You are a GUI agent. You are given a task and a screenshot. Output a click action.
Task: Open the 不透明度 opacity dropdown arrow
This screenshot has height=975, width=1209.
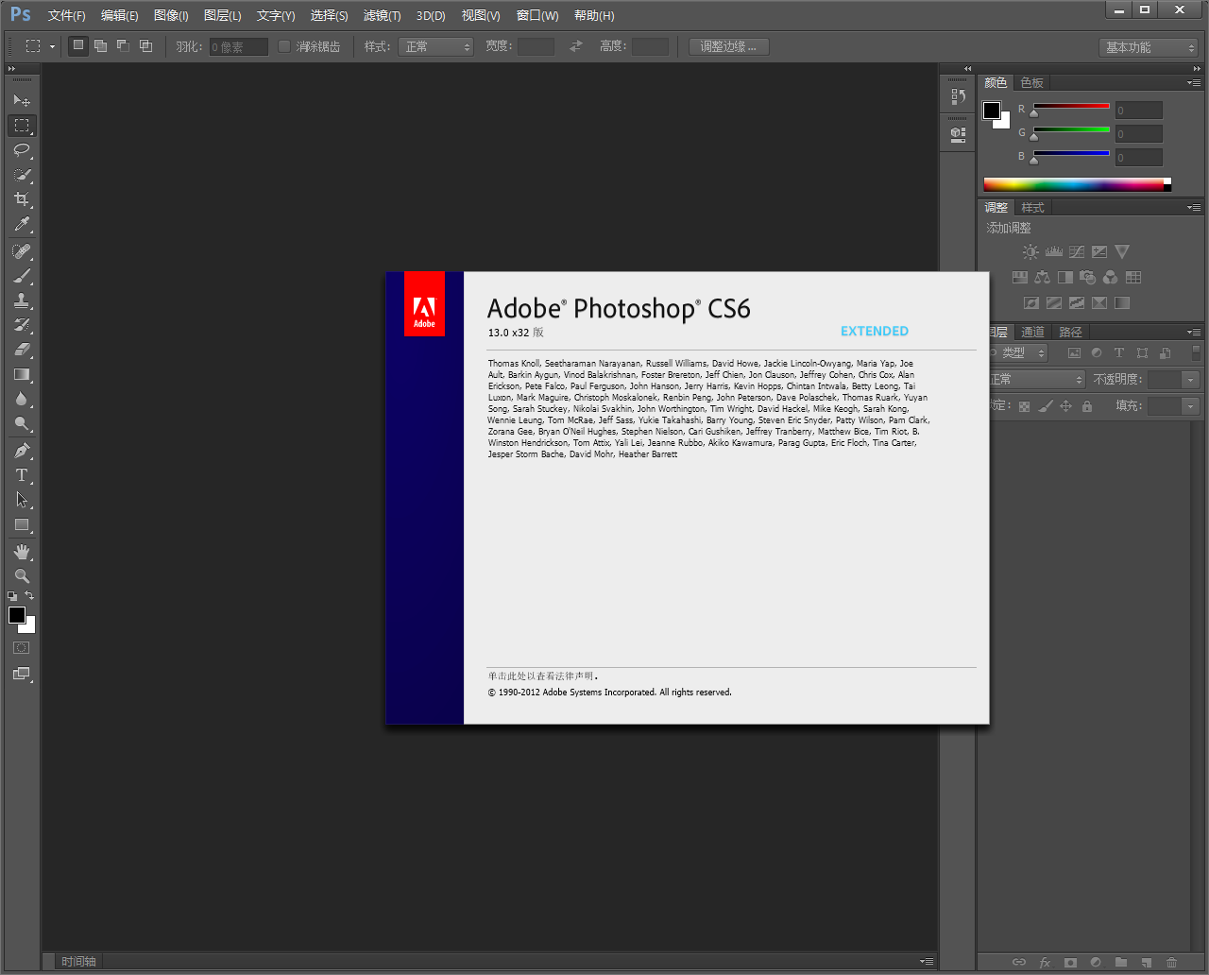pos(1190,380)
